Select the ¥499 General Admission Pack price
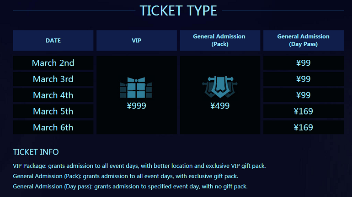Screen dimensions: 352x197 point(220,106)
